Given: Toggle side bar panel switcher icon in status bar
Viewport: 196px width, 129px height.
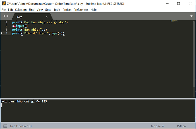Looking at the screenshot, I should click(x=5, y=126).
